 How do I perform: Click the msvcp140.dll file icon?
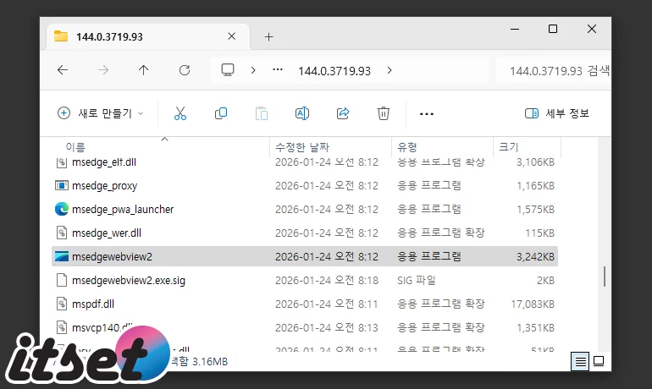(x=62, y=327)
